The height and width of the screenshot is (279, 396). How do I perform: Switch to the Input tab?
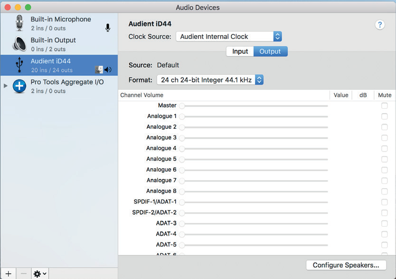coord(240,51)
